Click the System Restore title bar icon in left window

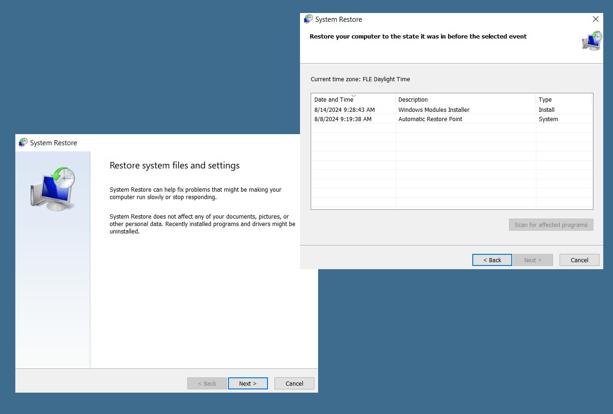click(23, 142)
